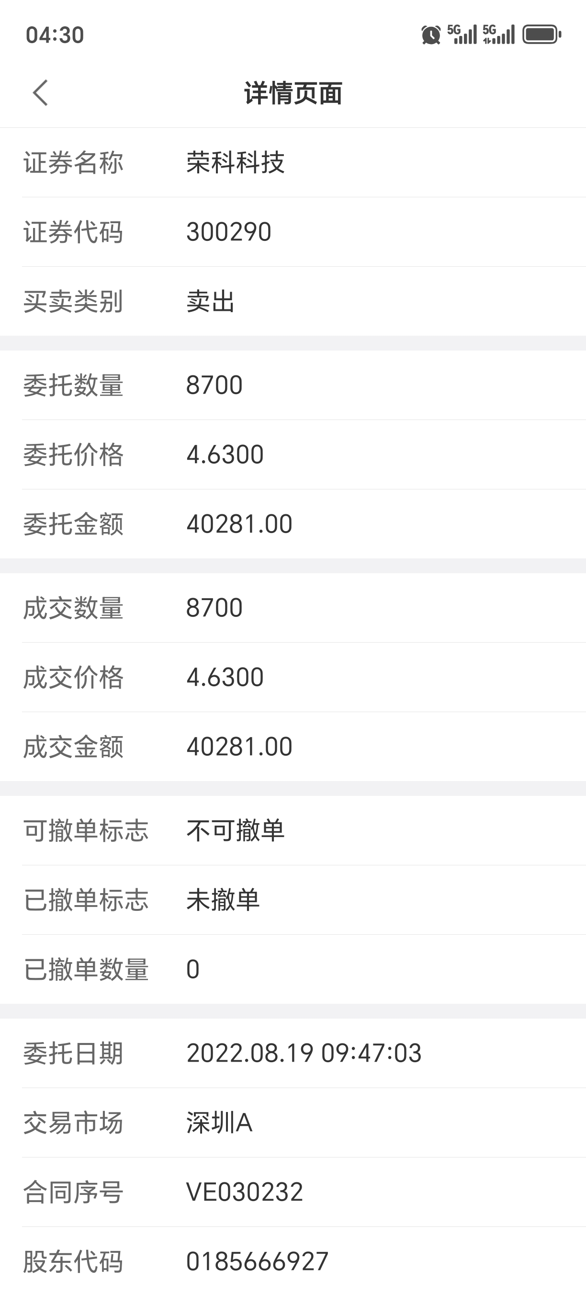Viewport: 586px width, 1293px height.
Task: Tap the second 5G signal icon
Action: click(x=499, y=34)
